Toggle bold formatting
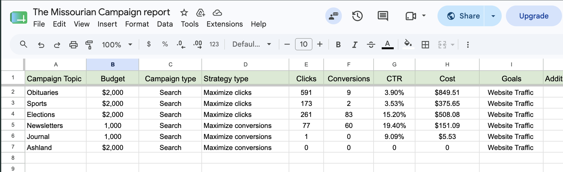563x172 pixels. point(338,44)
